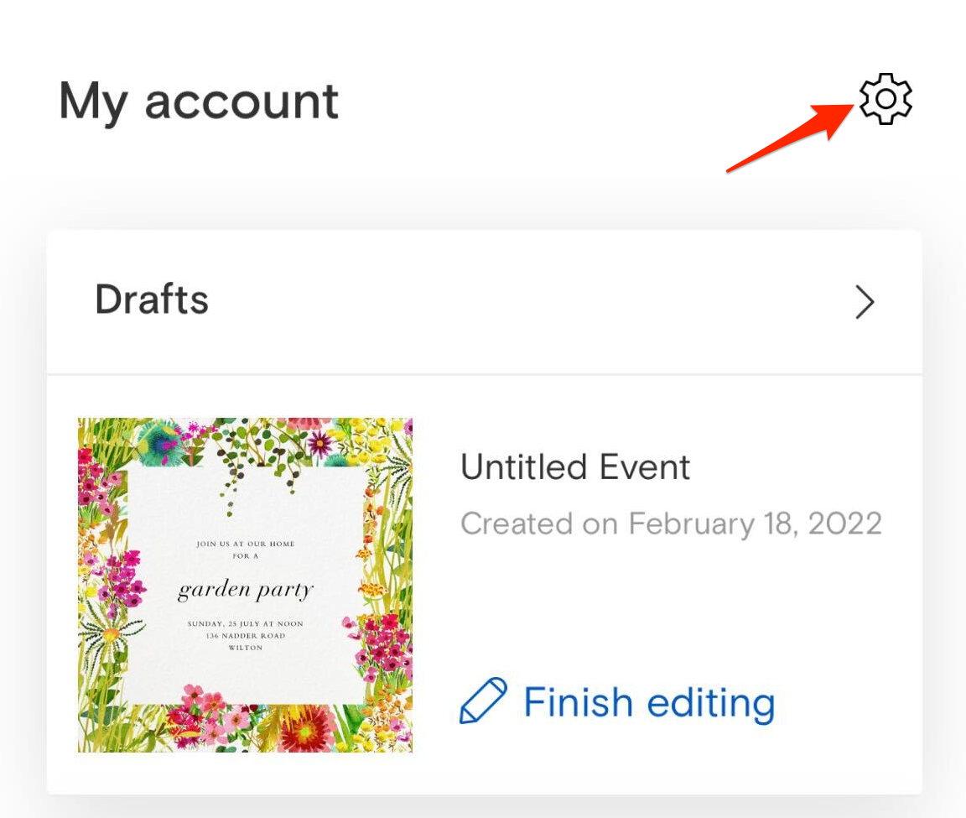Screen dimensions: 966x818
Task: Select the Drafts row divider area
Action: 484,373
